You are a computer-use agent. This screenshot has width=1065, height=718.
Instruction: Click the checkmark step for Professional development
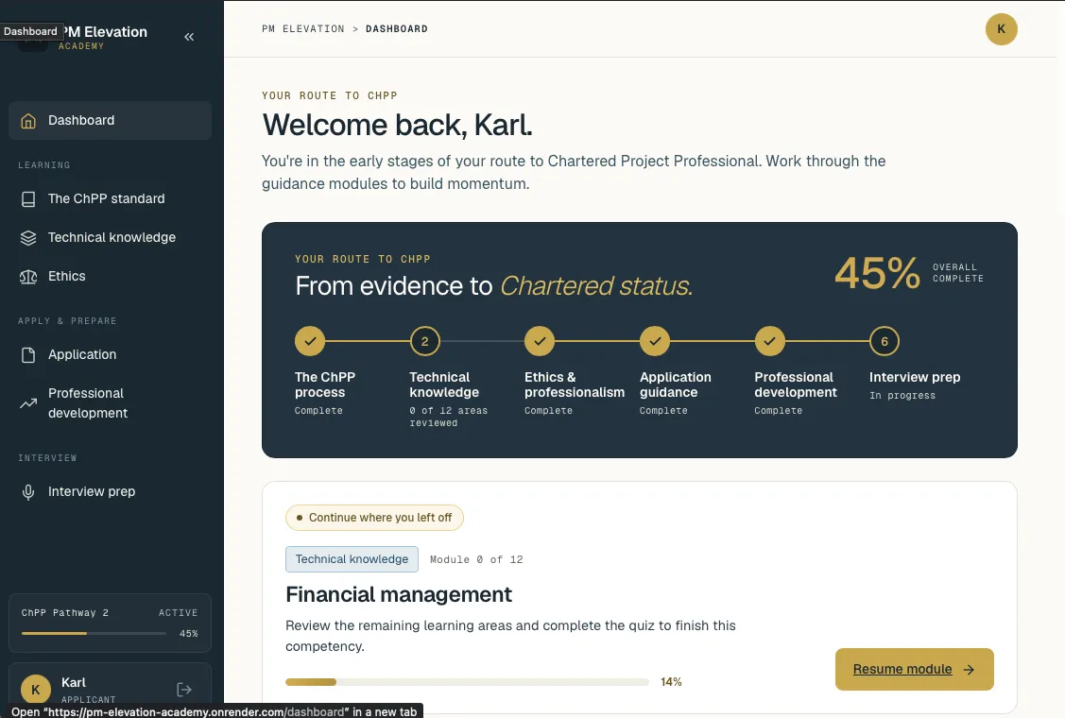pyautogui.click(x=769, y=341)
